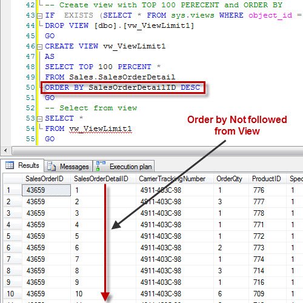The width and height of the screenshot is (303, 303).
Task: Click the AS keyword on line 47
Action: pos(50,56)
